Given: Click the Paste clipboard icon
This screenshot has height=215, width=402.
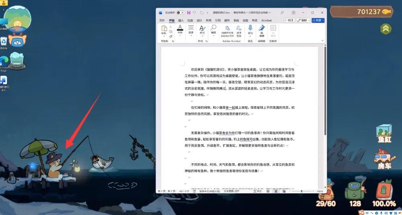Looking at the screenshot, I should [x=164, y=29].
